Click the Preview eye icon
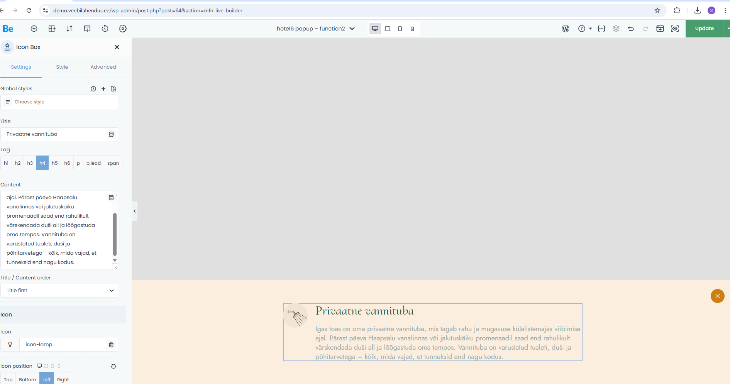Screen dimensions: 730x384 [x=675, y=29]
